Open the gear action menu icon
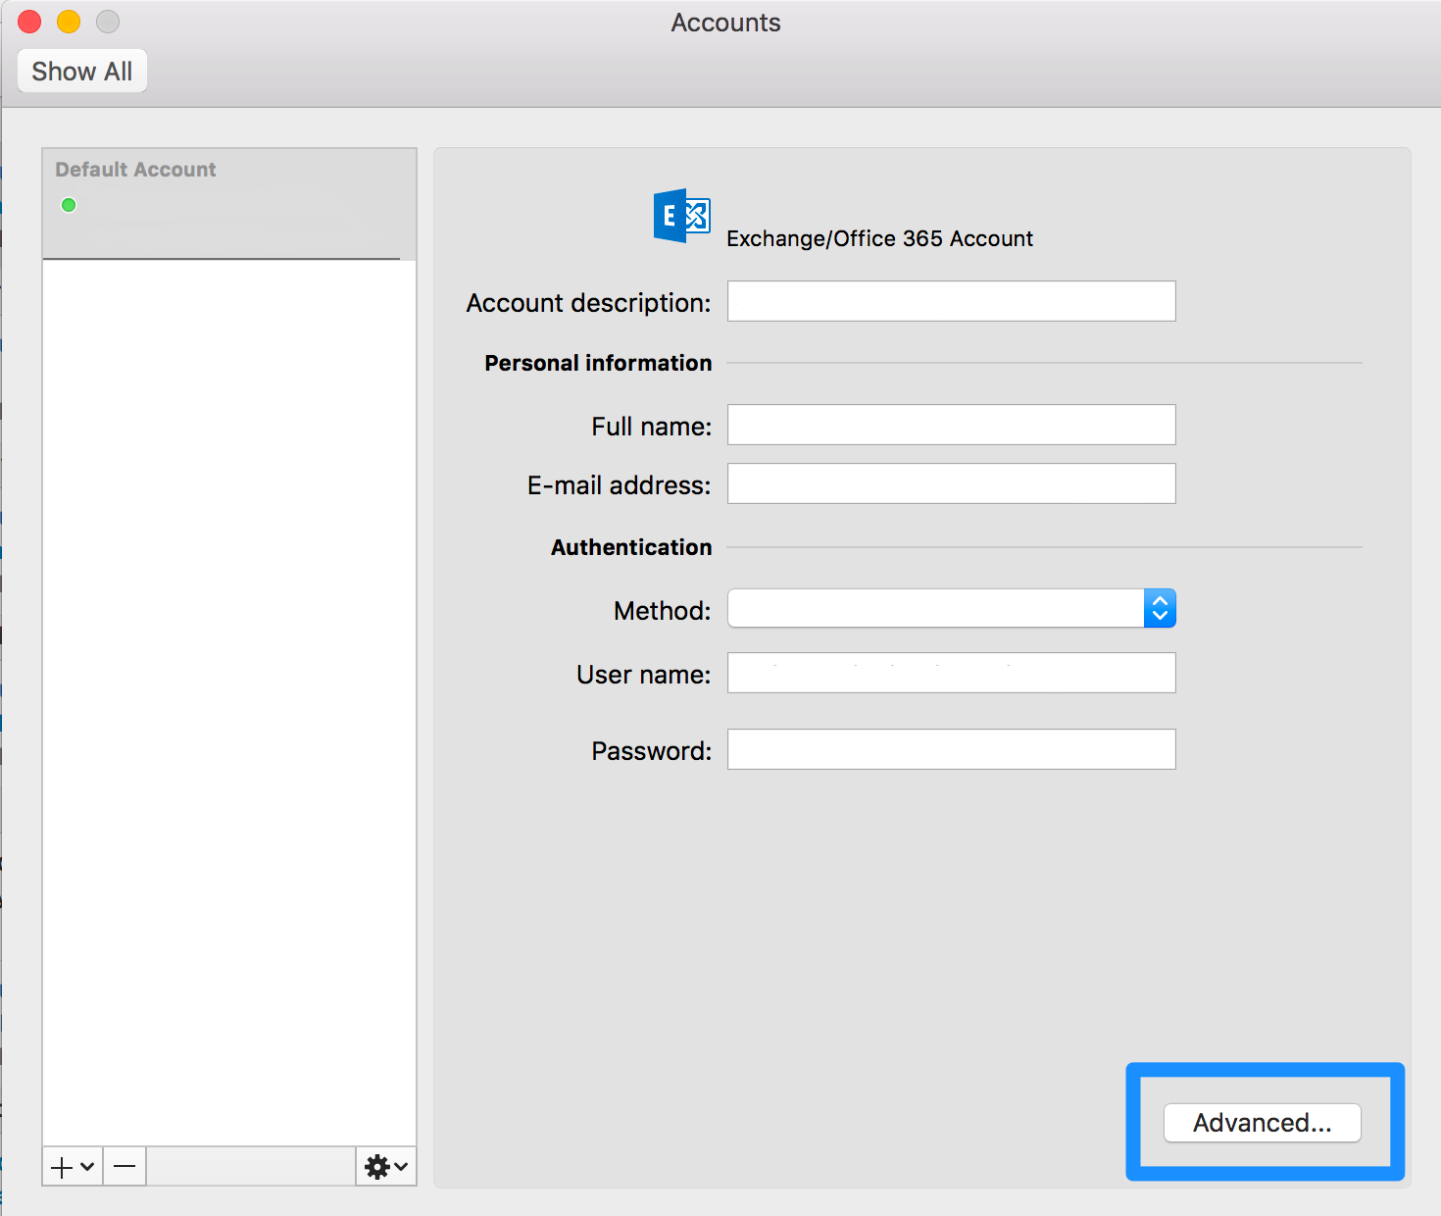The image size is (1441, 1216). (x=376, y=1166)
